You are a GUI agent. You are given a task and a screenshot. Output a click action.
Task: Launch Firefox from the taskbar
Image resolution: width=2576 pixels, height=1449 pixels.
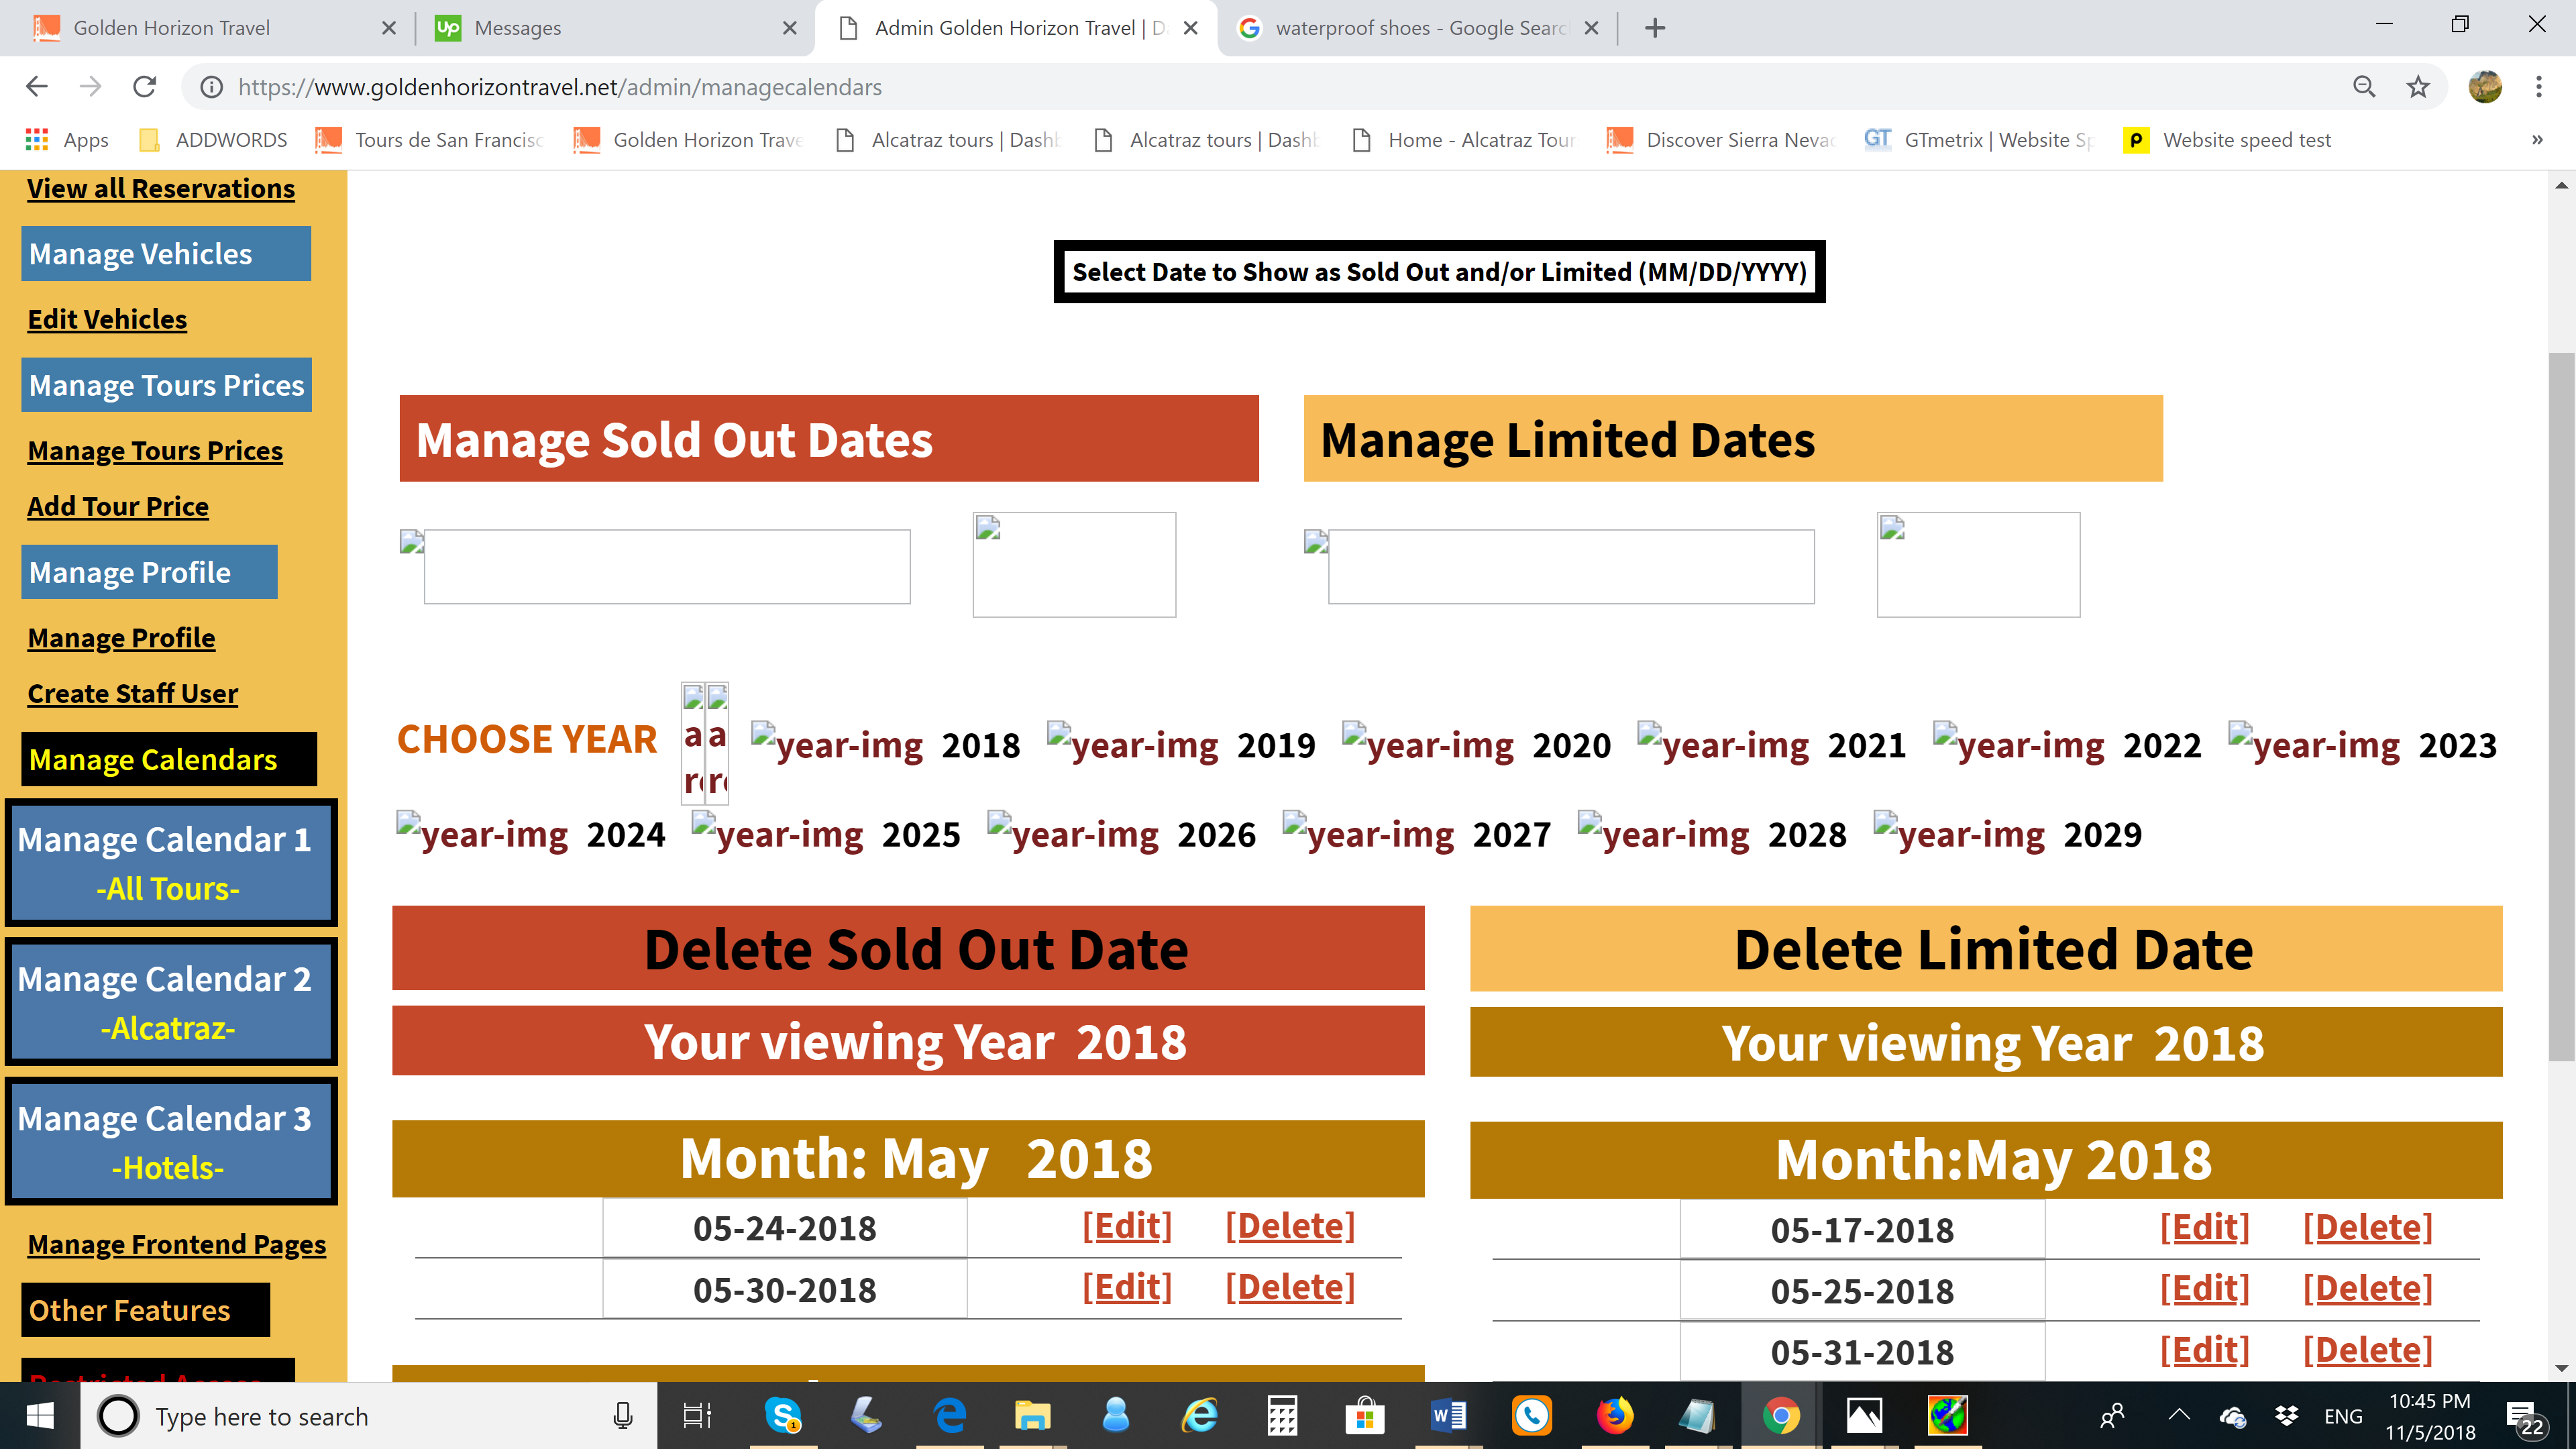point(1614,1415)
